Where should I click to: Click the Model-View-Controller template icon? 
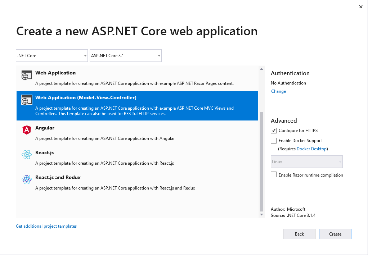pyautogui.click(x=26, y=101)
